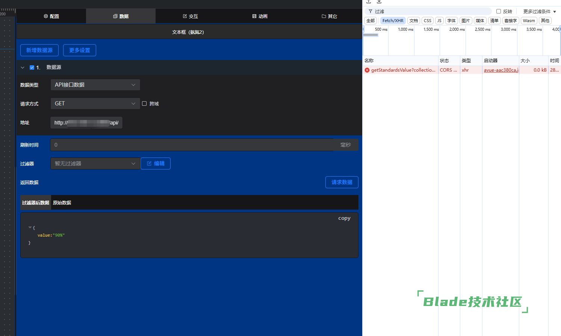Click the funnel filter icon in network panel
The width and height of the screenshot is (561, 336).
click(x=370, y=11)
